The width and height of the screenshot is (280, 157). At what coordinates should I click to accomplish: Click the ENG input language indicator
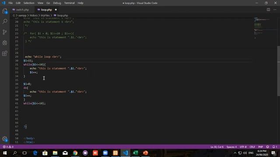[251, 153]
